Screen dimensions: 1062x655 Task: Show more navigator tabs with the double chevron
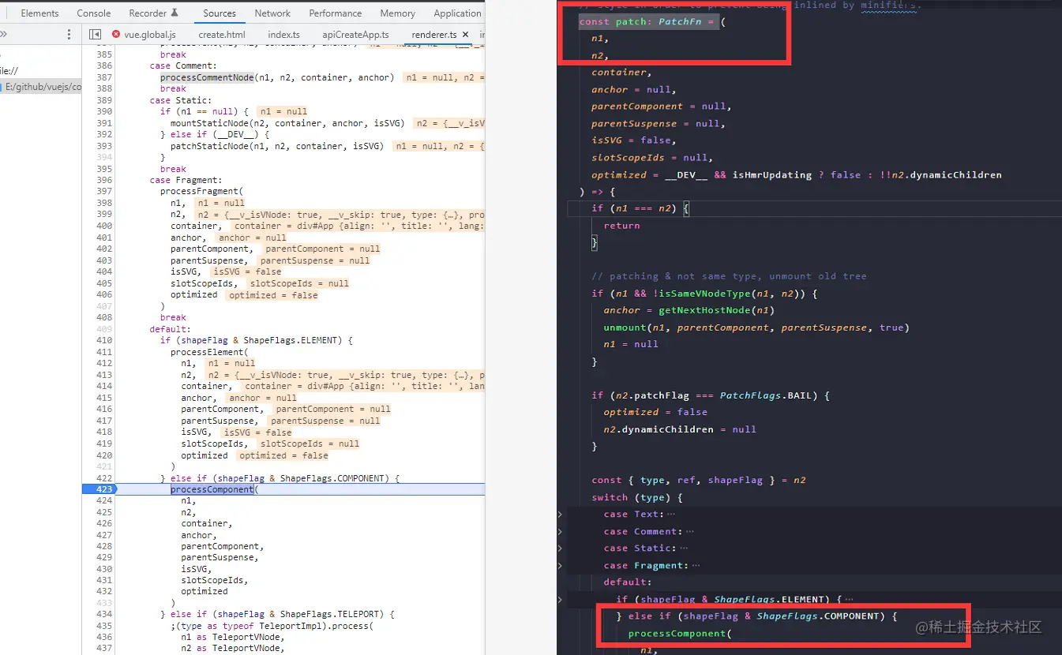3,35
